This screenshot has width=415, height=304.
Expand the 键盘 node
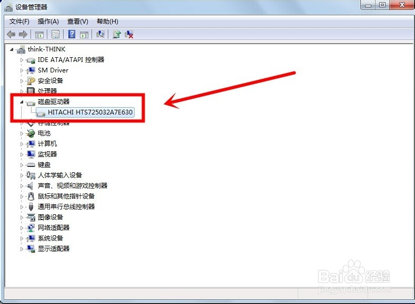click(22, 165)
